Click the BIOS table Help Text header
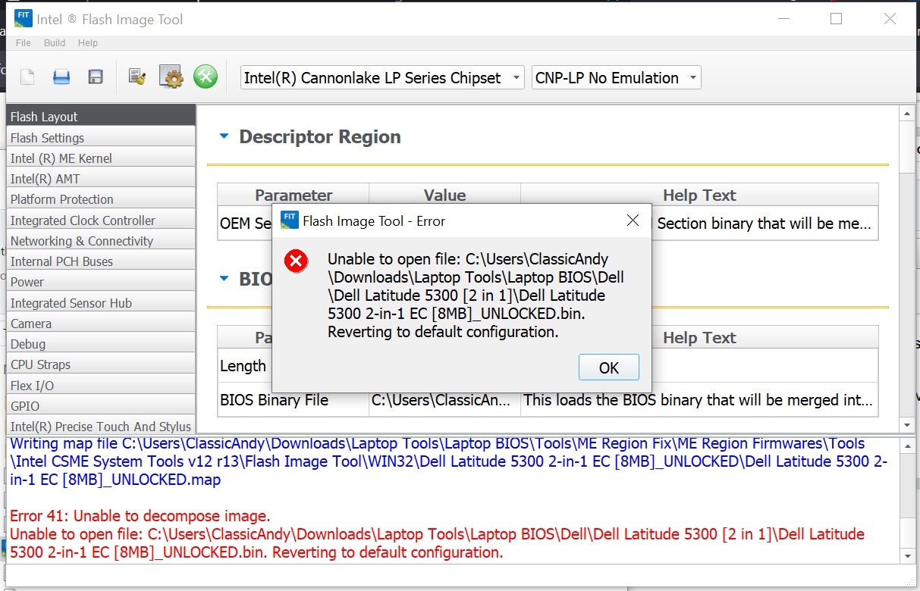Image resolution: width=920 pixels, height=591 pixels. 699,337
